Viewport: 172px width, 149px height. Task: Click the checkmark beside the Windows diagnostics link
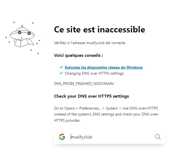(x=61, y=67)
